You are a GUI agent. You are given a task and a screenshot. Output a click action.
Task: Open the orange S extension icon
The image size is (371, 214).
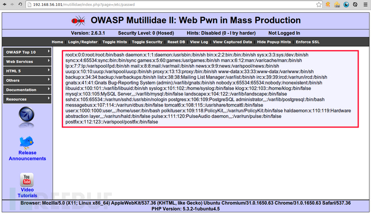(328, 4)
